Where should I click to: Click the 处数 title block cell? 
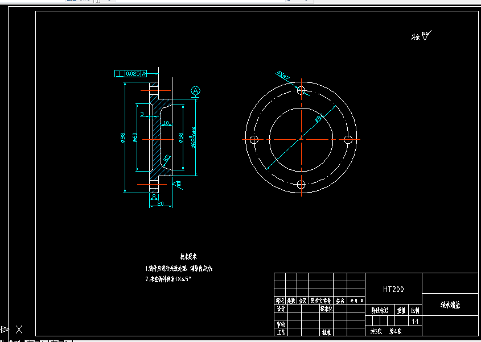[291, 301]
